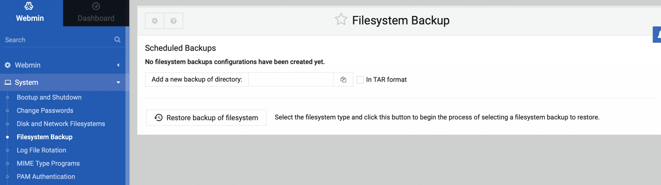This screenshot has height=185, width=661.
Task: Click the Webmin logo icon
Action: (x=29, y=6)
